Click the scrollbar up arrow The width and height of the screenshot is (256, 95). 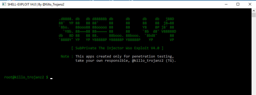point(254,10)
